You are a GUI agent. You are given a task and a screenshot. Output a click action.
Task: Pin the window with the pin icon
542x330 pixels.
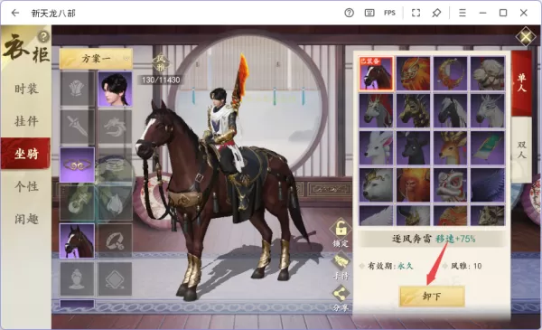(x=436, y=14)
